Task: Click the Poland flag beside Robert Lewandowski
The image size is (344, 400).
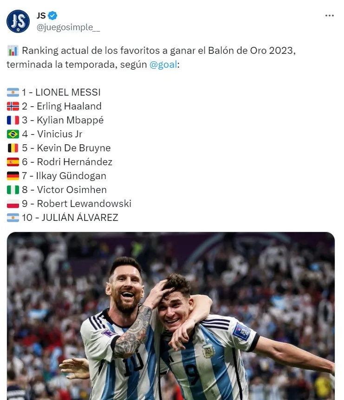Action: point(13,204)
